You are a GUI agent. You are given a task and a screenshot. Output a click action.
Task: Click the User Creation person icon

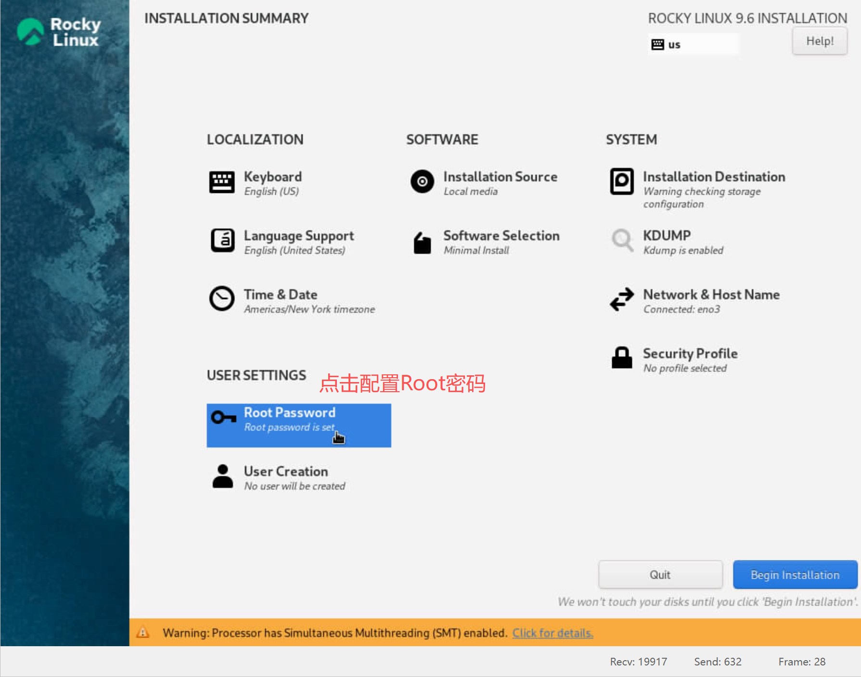click(x=222, y=476)
